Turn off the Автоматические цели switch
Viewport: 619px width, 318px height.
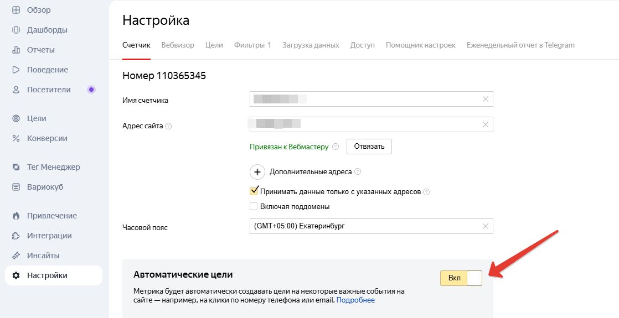(x=461, y=278)
